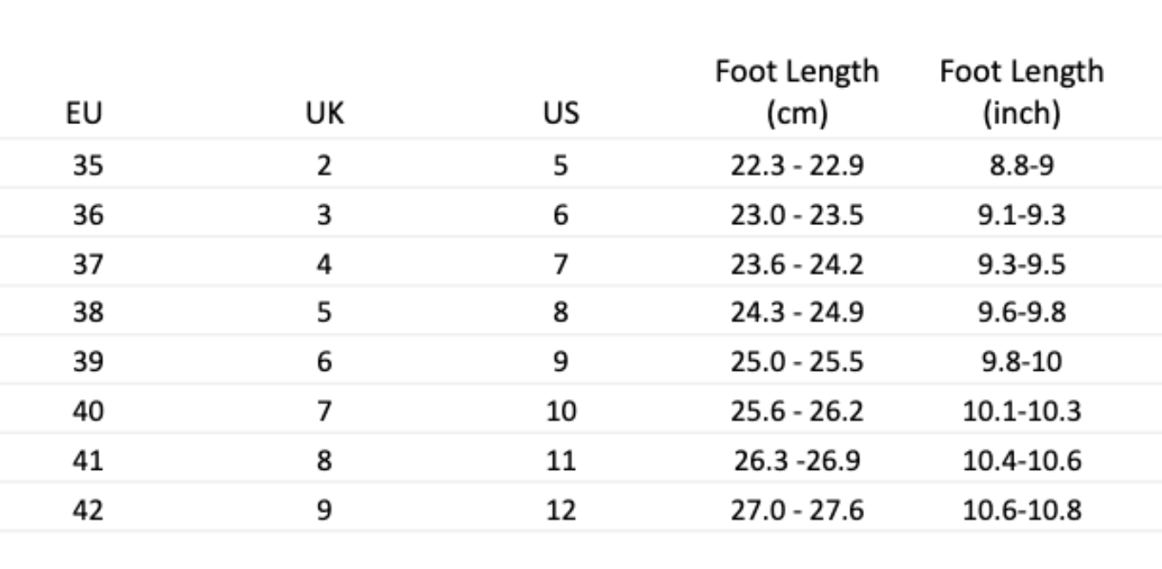Select UK size 9 cell
Viewport: 1162px width, 569px height.
[324, 510]
